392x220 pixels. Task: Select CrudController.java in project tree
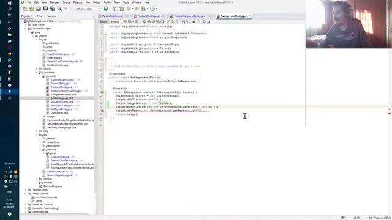58,54
